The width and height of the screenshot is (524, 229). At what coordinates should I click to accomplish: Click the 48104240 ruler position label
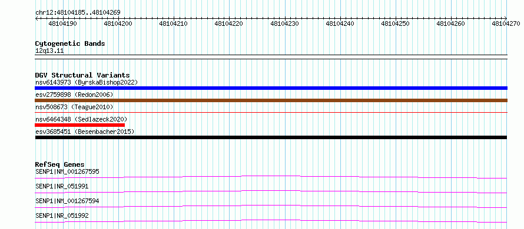point(340,23)
